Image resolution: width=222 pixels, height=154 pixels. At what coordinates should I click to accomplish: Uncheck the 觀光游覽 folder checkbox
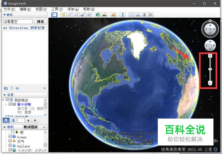(10, 104)
